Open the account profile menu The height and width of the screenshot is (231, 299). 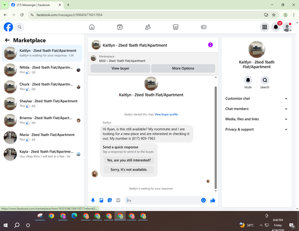pos(287,27)
